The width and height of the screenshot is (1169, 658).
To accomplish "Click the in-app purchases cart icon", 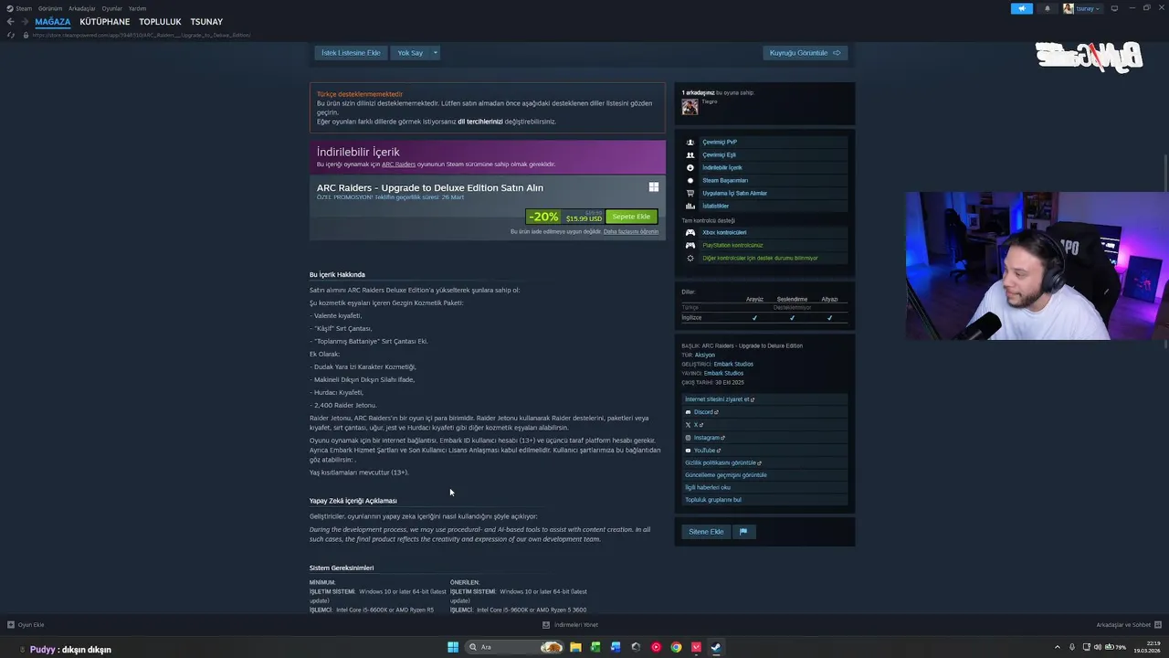I will pos(690,194).
